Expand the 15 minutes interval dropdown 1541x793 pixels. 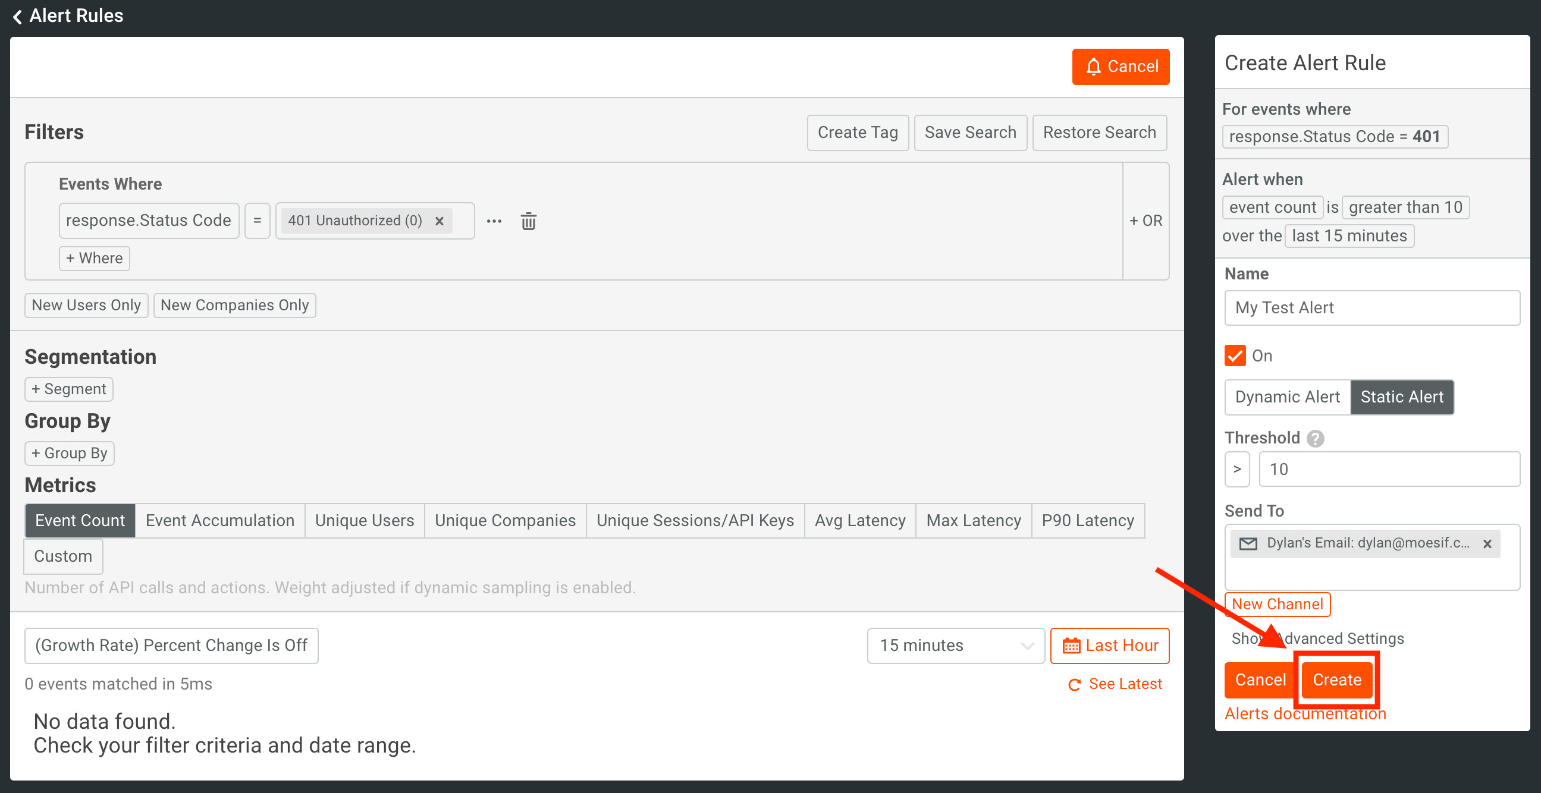click(955, 646)
